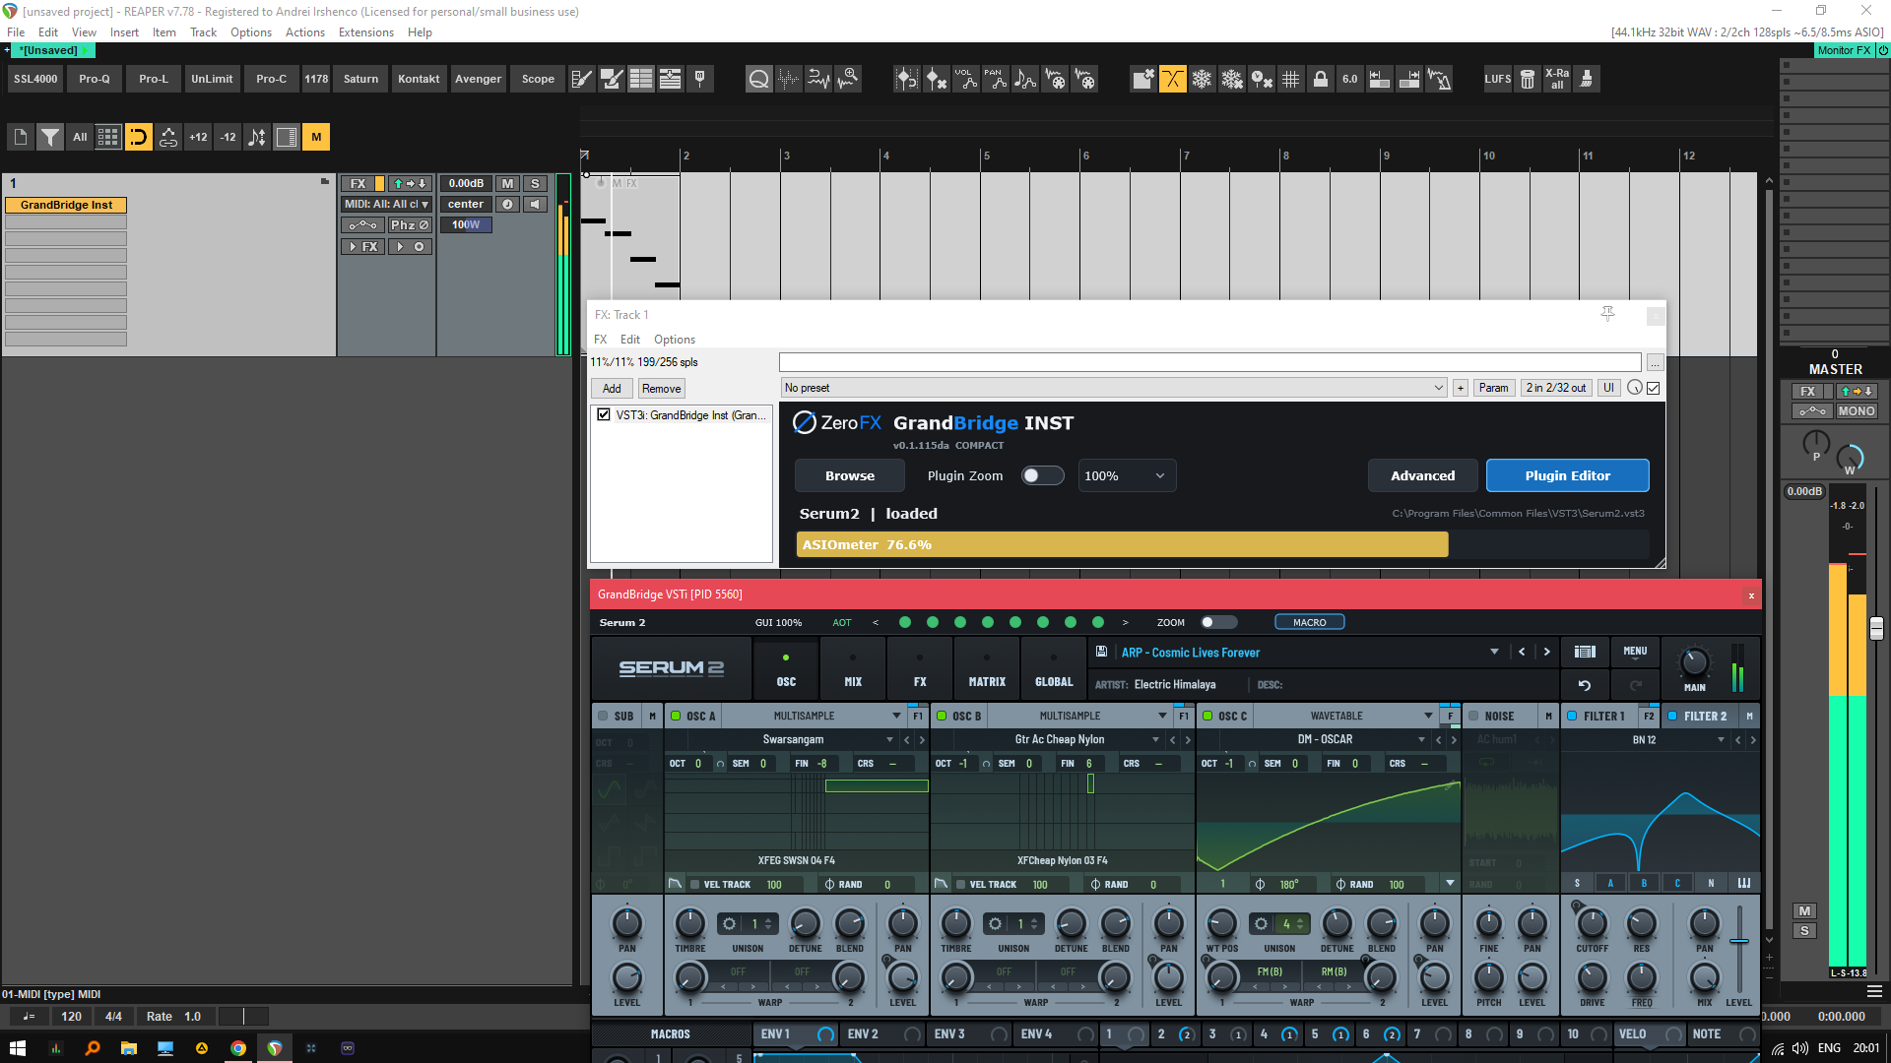The height and width of the screenshot is (1063, 1891).
Task: Click the new project icon in track panel
Action: click(20, 137)
